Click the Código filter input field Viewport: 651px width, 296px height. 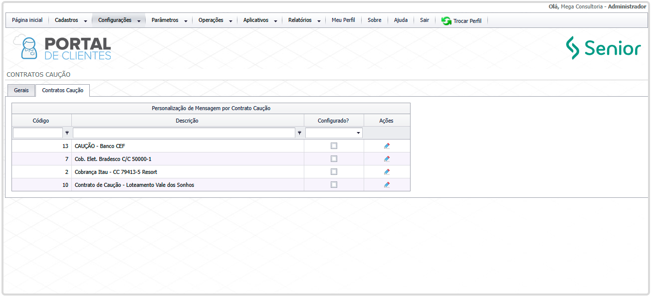point(38,133)
